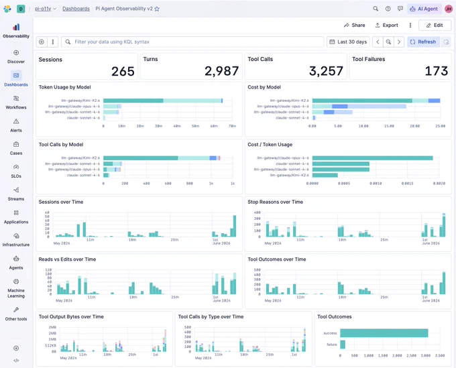Click the failure bar in Tool Outcomes
Image resolution: width=456 pixels, height=368 pixels.
pos(343,345)
